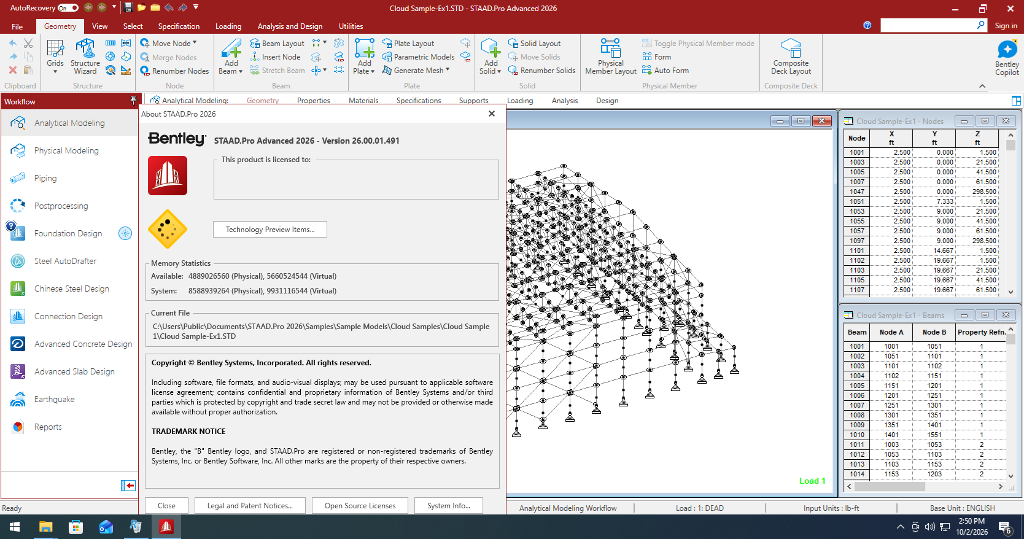Open Windows Start menu
1024x539 pixels.
point(15,527)
